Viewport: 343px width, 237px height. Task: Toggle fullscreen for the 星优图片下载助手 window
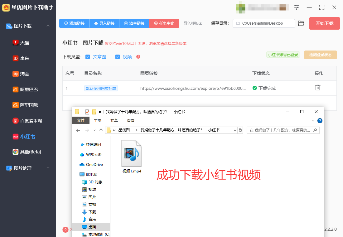pos(322,7)
